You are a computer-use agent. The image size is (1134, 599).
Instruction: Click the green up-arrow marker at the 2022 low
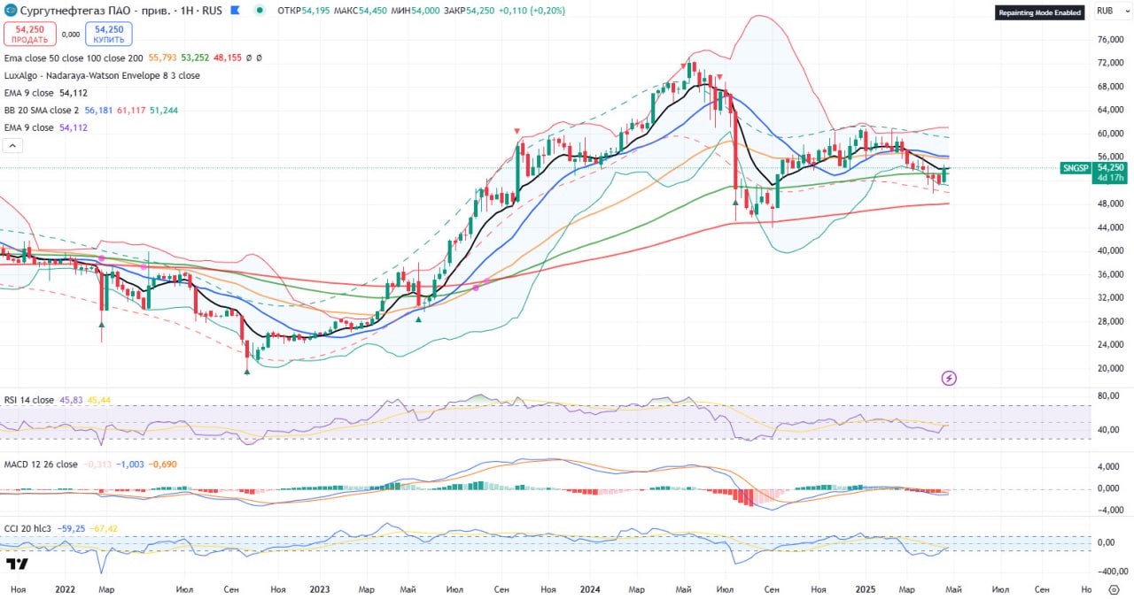[246, 371]
